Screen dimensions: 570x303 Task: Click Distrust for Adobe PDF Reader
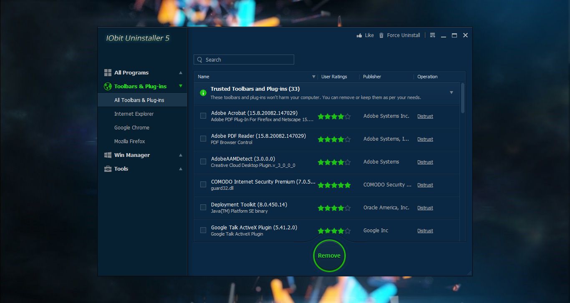(425, 139)
